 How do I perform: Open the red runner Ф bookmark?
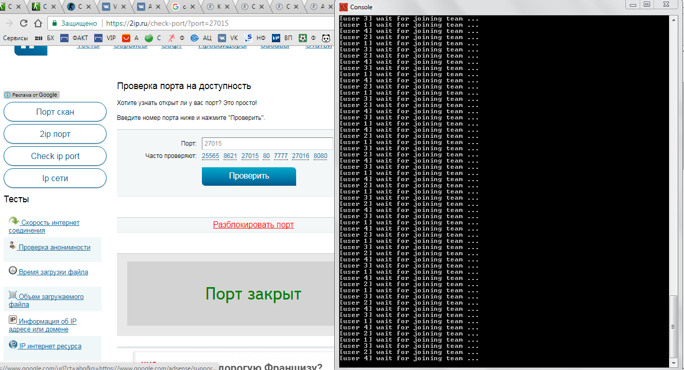tap(176, 38)
